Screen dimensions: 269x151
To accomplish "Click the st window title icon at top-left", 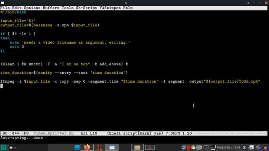I will pyautogui.click(x=3, y=3).
